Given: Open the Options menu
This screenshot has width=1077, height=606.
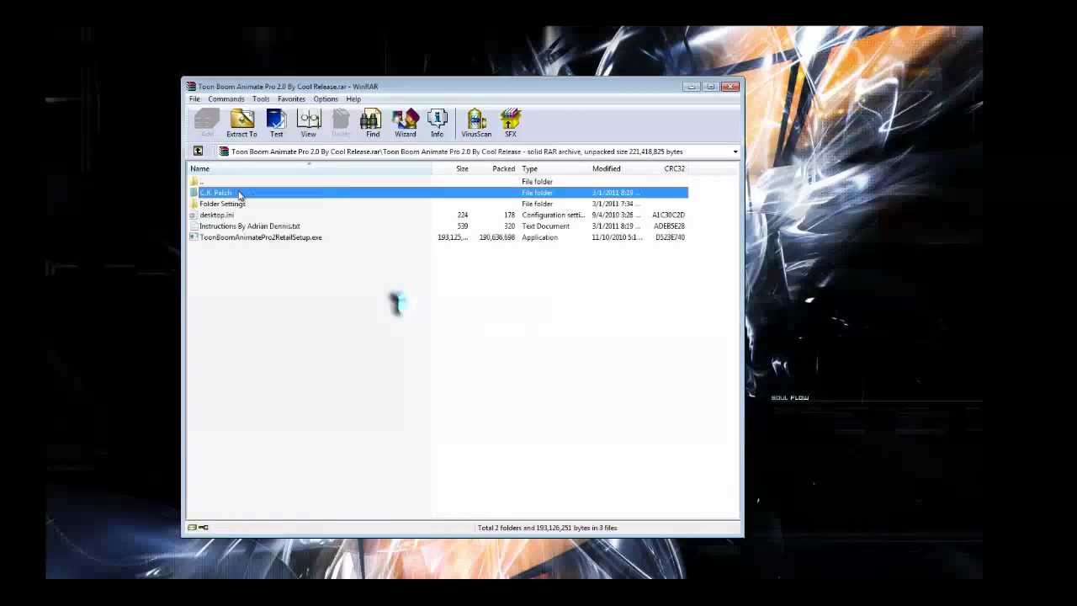Looking at the screenshot, I should pos(326,99).
